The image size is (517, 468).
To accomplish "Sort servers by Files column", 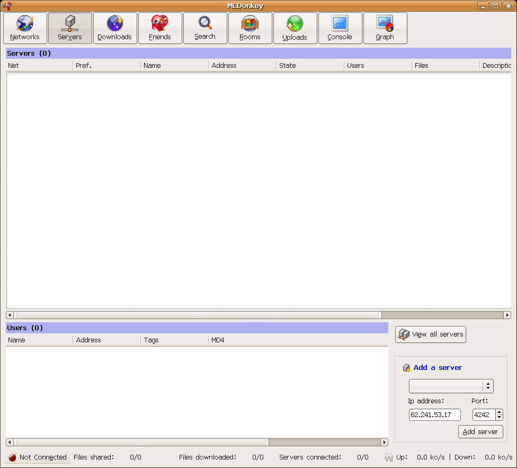I will tap(446, 66).
